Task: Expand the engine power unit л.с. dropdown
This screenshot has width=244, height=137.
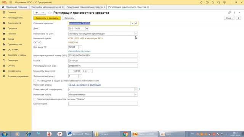Action: (x=91, y=71)
